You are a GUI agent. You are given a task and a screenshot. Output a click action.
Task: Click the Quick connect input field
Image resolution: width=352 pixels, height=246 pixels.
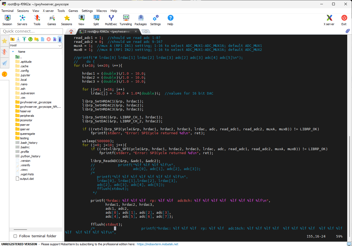31,31
